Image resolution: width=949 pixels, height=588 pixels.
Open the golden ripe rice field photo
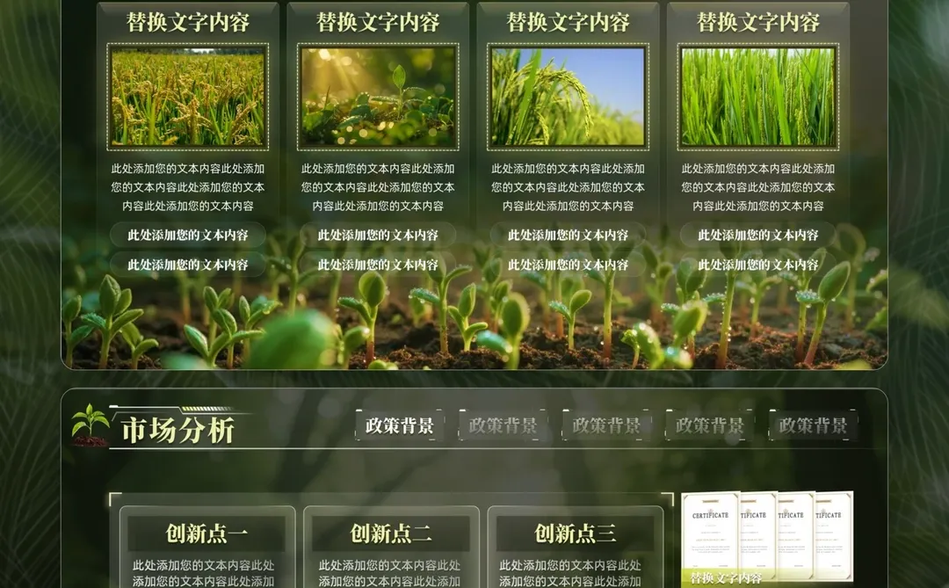pos(187,95)
